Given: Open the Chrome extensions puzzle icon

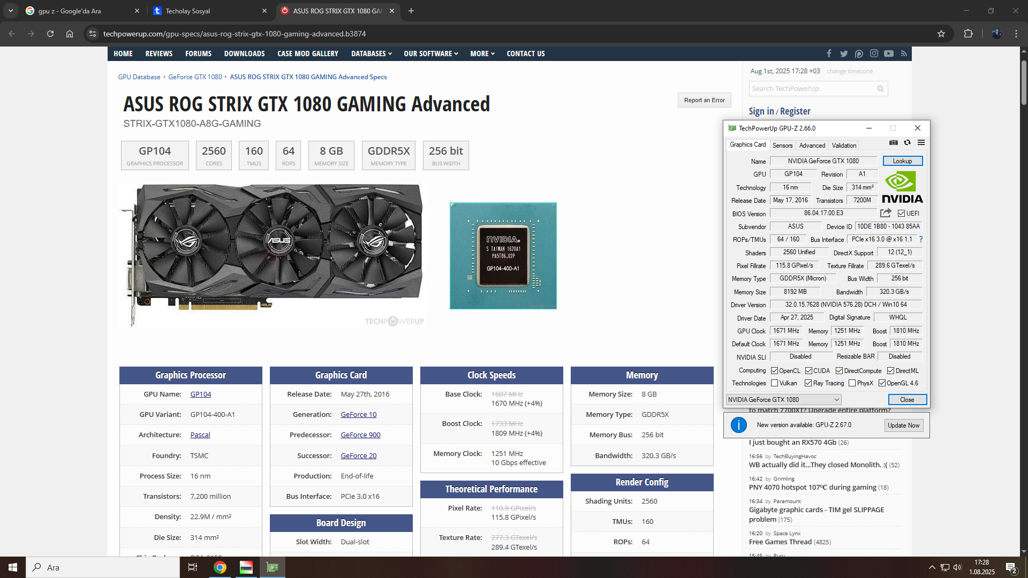Looking at the screenshot, I should pos(968,34).
